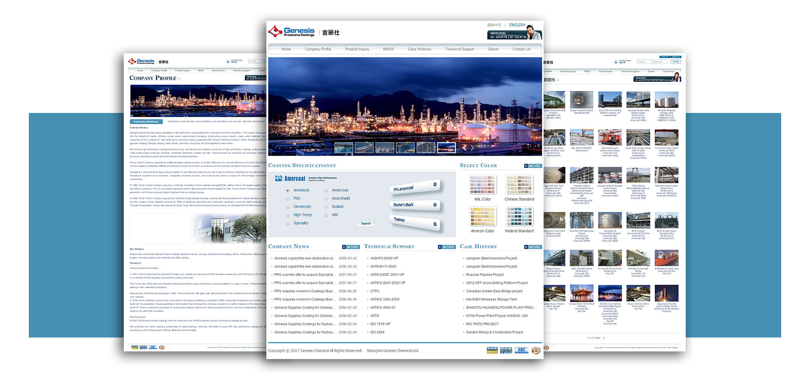Open the Product Inquiry menu item
The image size is (810, 378).
pyautogui.click(x=357, y=49)
